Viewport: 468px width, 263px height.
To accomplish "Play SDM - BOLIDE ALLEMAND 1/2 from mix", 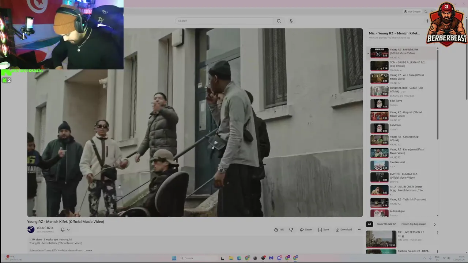I will (x=402, y=66).
